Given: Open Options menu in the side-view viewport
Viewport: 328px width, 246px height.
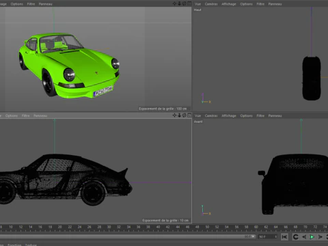Looking at the screenshot, I should tap(12, 115).
